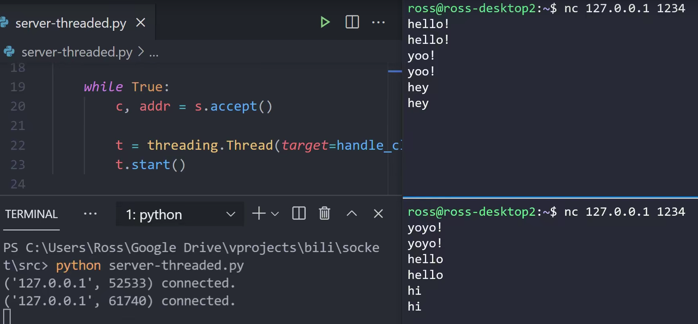
Task: Click first 'yoo!' in top netcat terminal
Action: click(421, 56)
